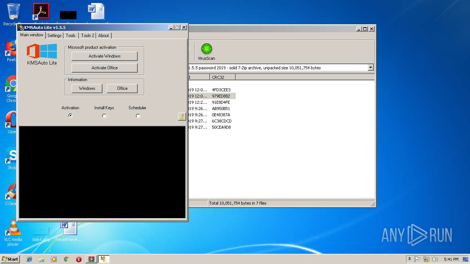Open Internet Explorer from the taskbar
This screenshot has width=470, height=264.
[x=29, y=259]
